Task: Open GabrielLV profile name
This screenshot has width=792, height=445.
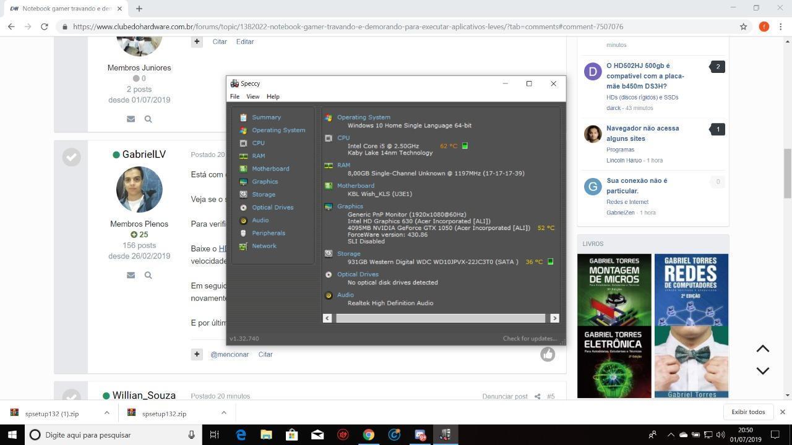Action: pos(144,155)
